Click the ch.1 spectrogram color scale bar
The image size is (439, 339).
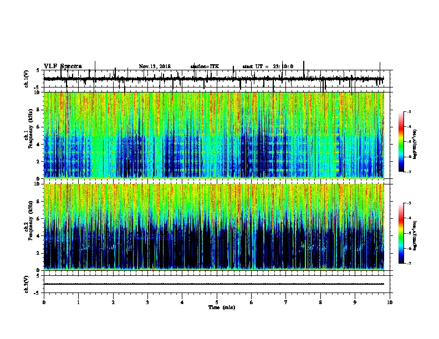click(x=401, y=142)
